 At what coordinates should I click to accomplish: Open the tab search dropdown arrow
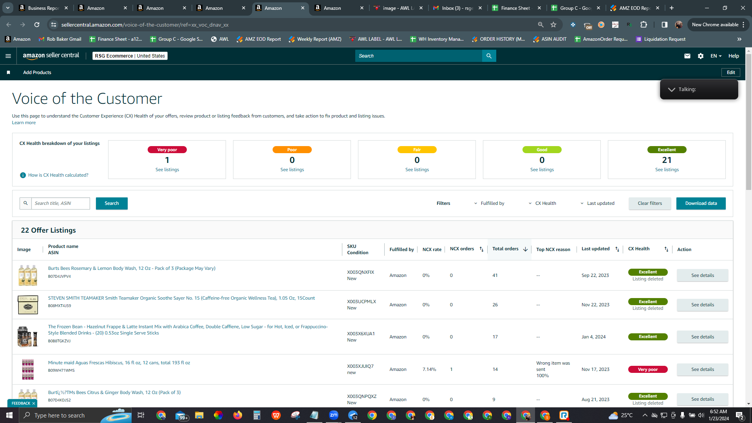(8, 8)
